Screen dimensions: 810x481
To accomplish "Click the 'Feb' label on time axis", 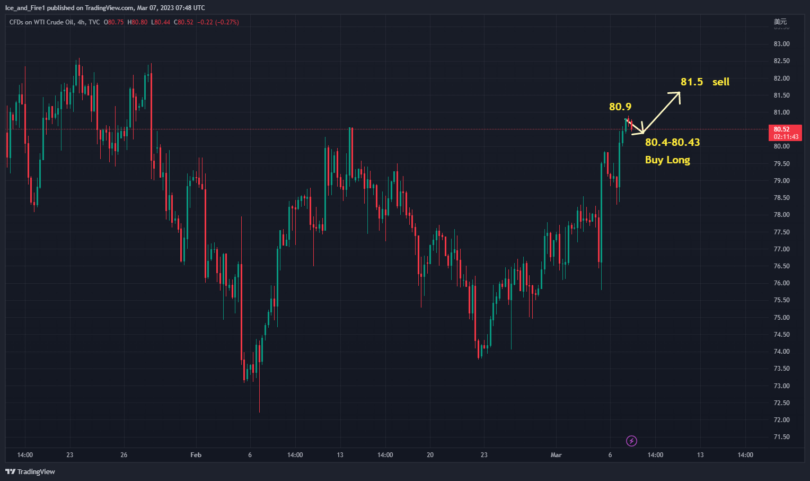I will click(x=196, y=455).
